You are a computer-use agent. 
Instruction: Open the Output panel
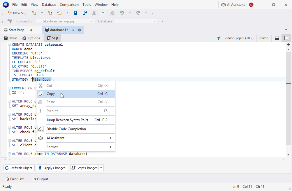click(x=40, y=179)
